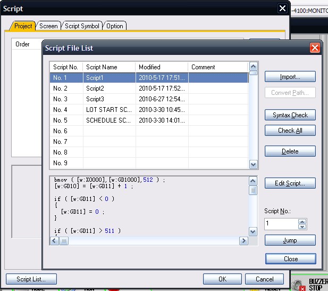This screenshot has width=328, height=291.
Task: Close the Script File List dialog
Action: [290, 258]
